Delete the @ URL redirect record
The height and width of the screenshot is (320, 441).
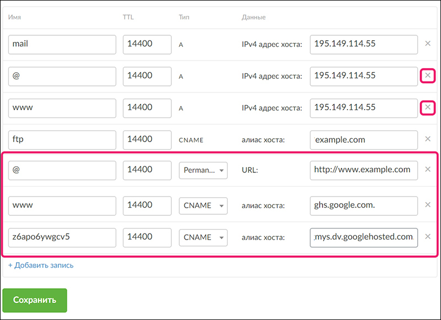[x=428, y=170]
